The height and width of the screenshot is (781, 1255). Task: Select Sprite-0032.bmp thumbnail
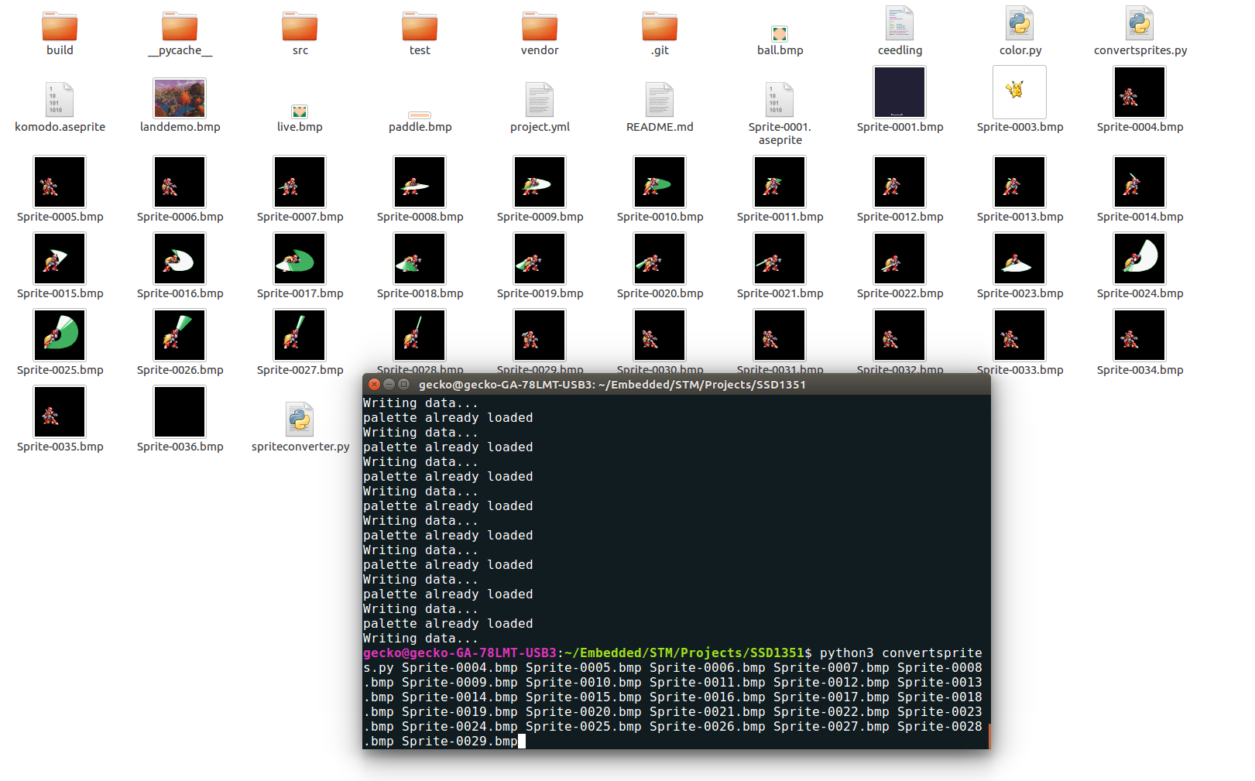pyautogui.click(x=900, y=335)
